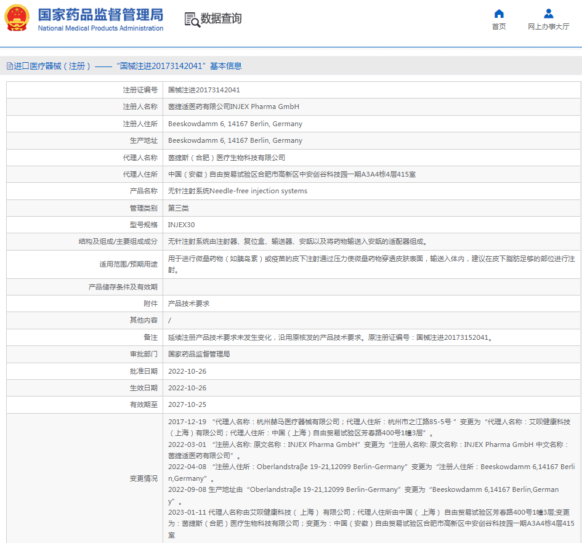Screen dimensions: 582x543
Task: Click the 2017-12-19 change record entry
Action: tap(187, 422)
